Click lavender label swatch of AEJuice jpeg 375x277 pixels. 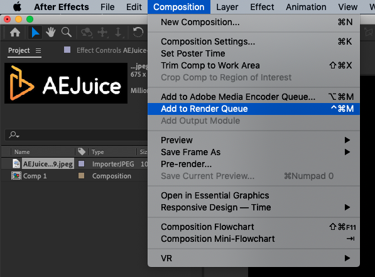pyautogui.click(x=81, y=164)
